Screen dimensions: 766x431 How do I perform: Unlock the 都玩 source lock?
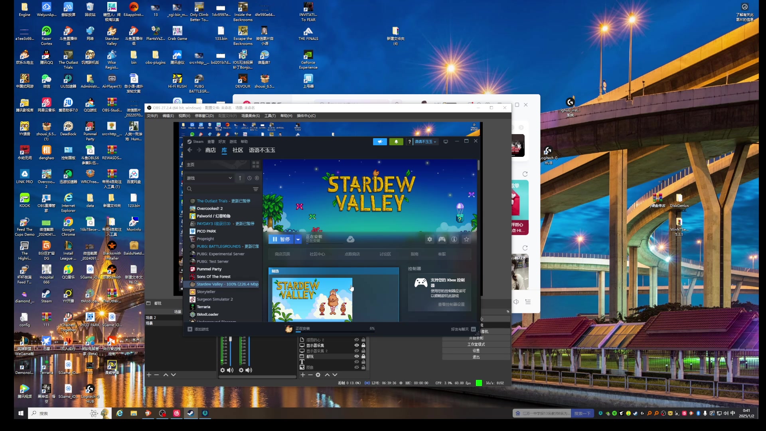(363, 356)
